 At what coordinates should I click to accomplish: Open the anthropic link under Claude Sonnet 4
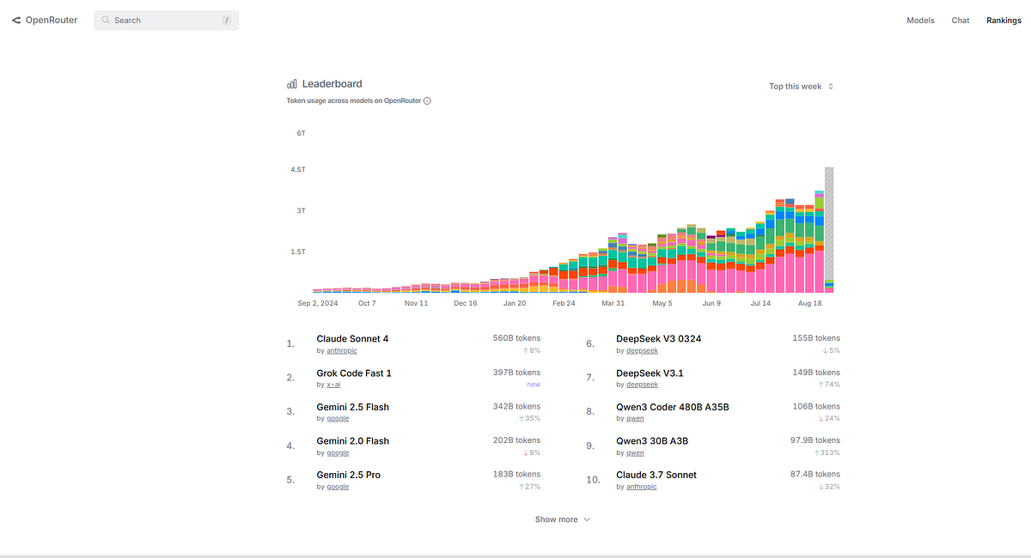click(x=341, y=350)
